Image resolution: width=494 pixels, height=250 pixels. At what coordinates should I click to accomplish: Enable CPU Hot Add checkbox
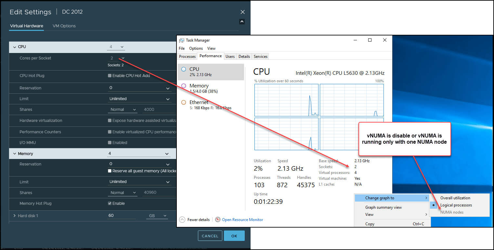(x=110, y=76)
